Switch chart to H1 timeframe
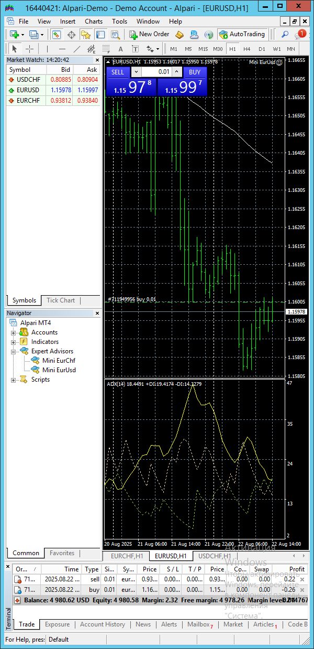The height and width of the screenshot is (649, 314). pyautogui.click(x=232, y=49)
